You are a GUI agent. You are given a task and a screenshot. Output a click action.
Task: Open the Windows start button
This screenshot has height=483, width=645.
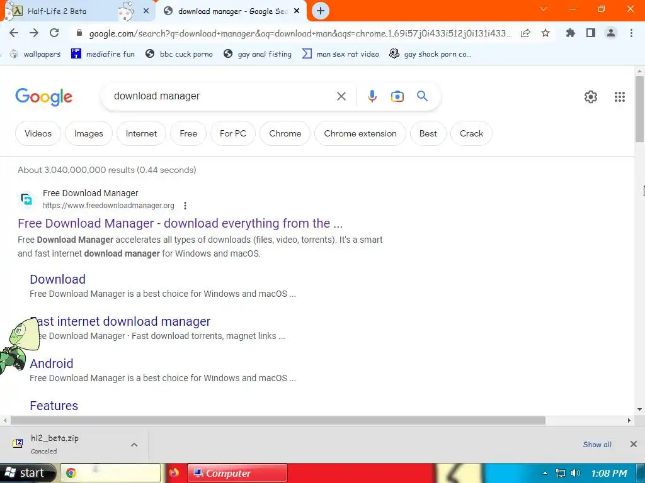pyautogui.click(x=27, y=473)
